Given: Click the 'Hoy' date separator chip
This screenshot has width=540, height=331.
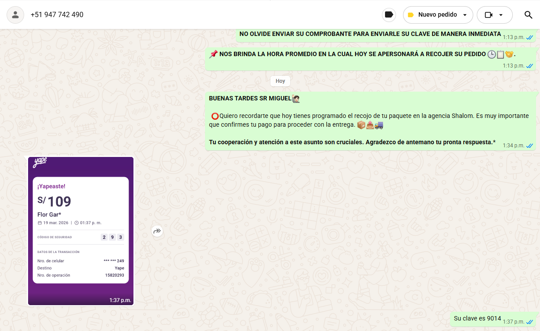Looking at the screenshot, I should [x=280, y=81].
